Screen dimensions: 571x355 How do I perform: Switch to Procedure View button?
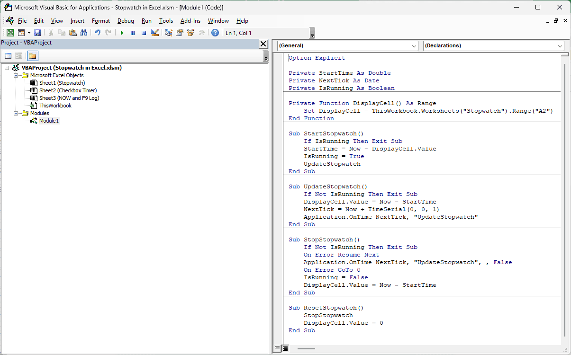pos(277,348)
